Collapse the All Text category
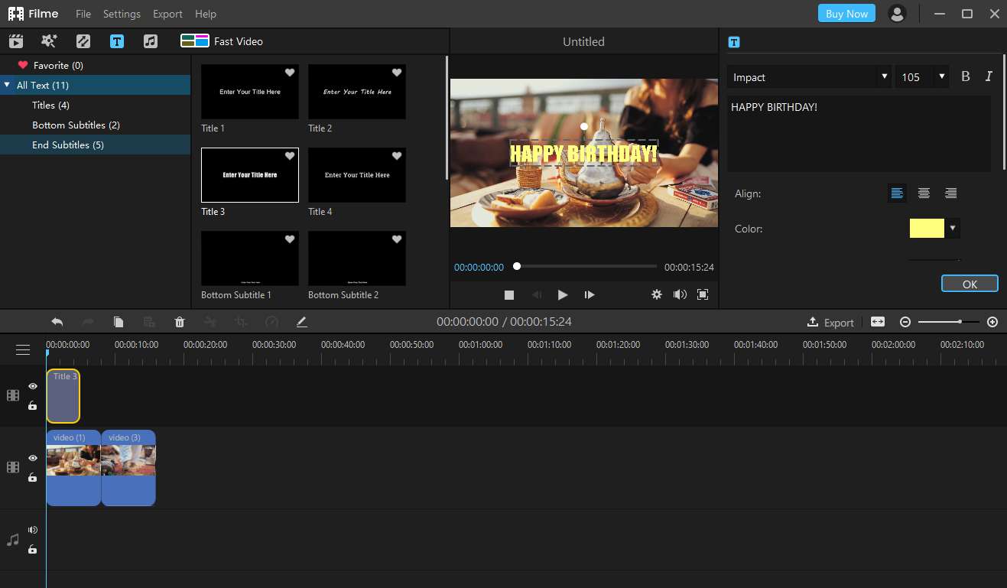Viewport: 1007px width, 588px height. pyautogui.click(x=8, y=85)
